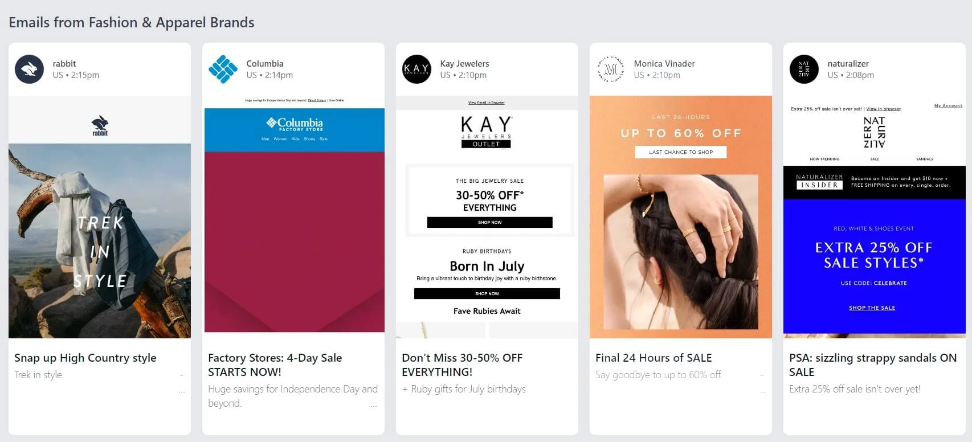Open the Columbia brand logo avatar

click(x=223, y=69)
